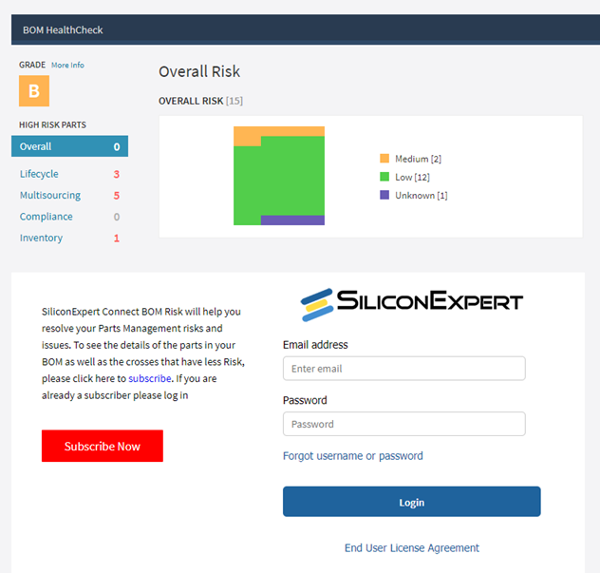The height and width of the screenshot is (573, 600).
Task: Open Forgot username or password link
Action: (x=353, y=456)
